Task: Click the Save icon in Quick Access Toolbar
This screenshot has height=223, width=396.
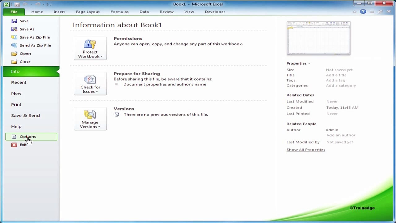Action: (17, 4)
